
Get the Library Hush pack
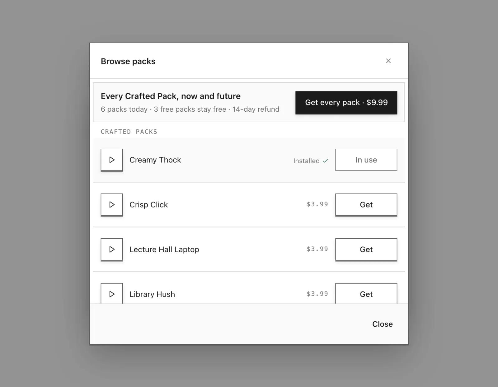pyautogui.click(x=366, y=293)
